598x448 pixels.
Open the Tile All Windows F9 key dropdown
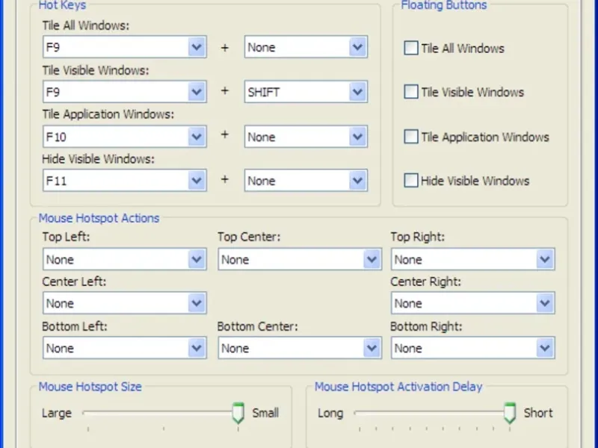pos(197,48)
